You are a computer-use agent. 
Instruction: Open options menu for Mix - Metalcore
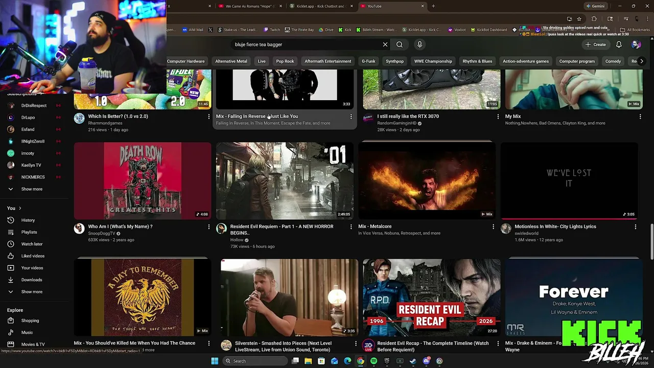pyautogui.click(x=493, y=226)
